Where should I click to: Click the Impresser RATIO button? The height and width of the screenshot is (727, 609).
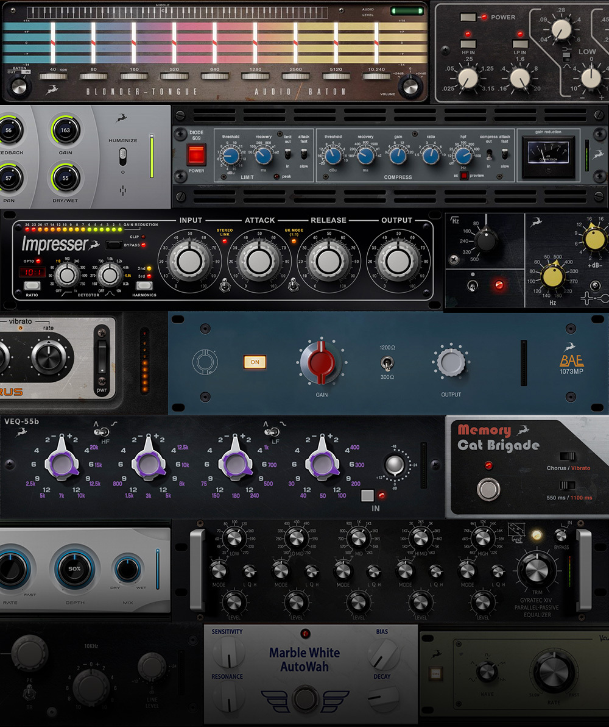(x=32, y=285)
